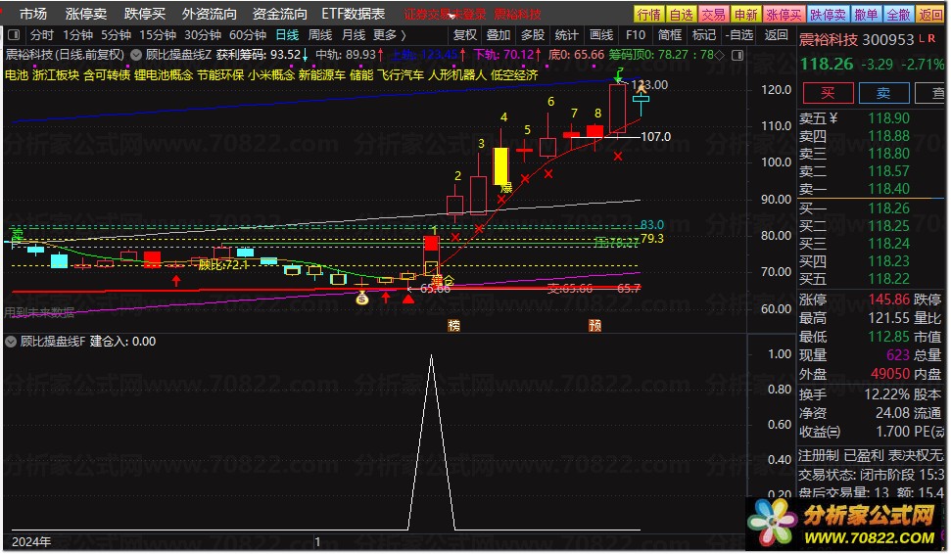The image size is (951, 554).
Task: Click the pink 涨停买 button
Action: click(785, 14)
